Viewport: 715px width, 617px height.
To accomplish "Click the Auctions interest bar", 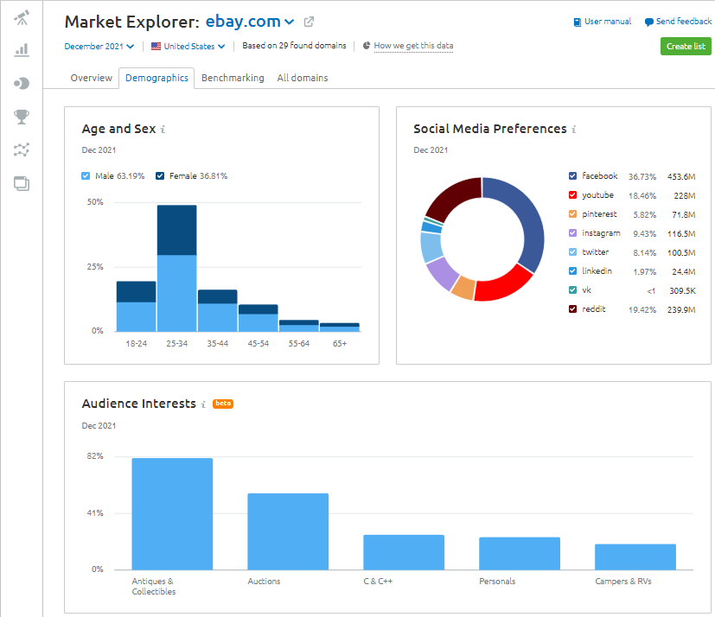I will (288, 531).
